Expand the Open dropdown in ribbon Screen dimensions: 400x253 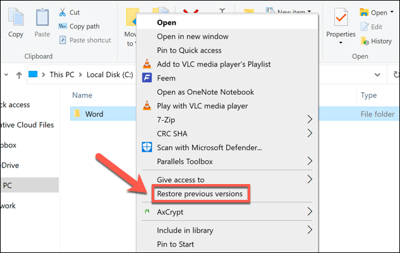click(377, 12)
